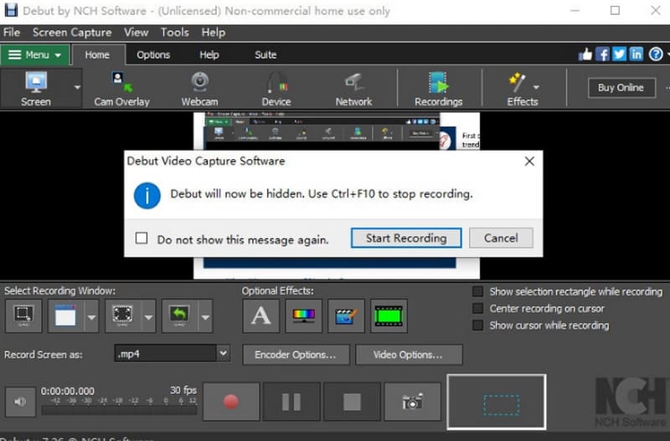Pick the selection rectangle recording window tool
Screen dimensions: 670x441
tap(23, 316)
